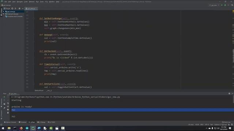Image resolution: width=234 pixels, height=131 pixels.
Task: Click the CRLF line separator in status bar
Action: (202, 124)
